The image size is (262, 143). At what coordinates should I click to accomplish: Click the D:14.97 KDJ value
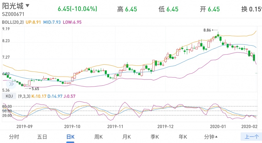pos(55,96)
